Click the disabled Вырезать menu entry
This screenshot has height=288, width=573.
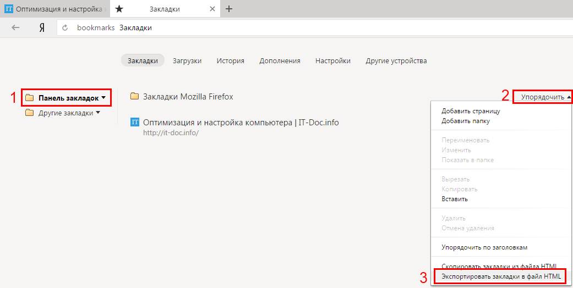coord(455,179)
